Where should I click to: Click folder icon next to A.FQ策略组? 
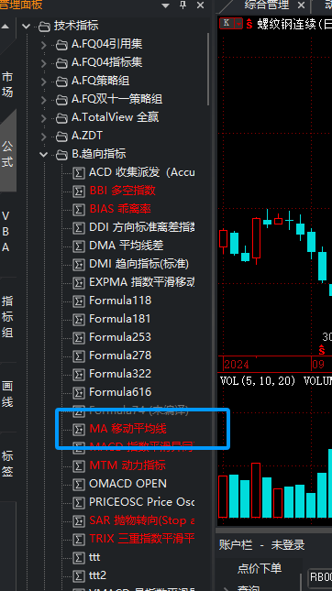pos(61,82)
